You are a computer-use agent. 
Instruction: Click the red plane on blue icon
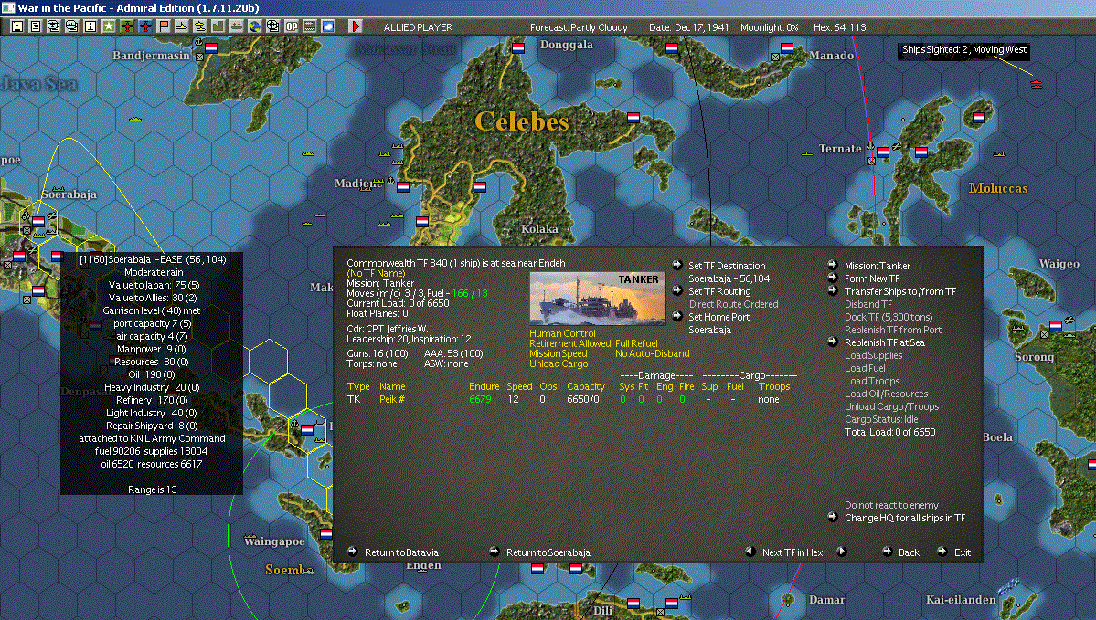144,26
